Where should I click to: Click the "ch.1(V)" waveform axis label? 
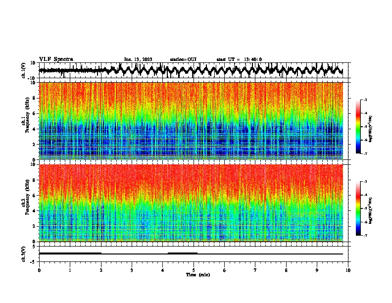(x=24, y=70)
